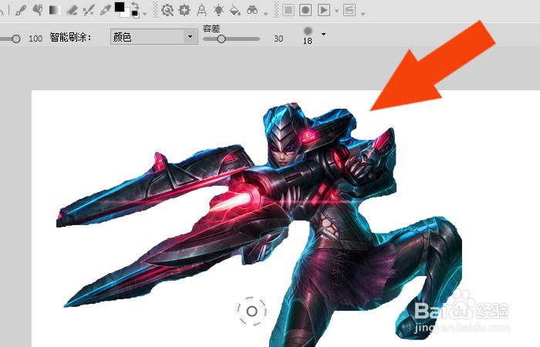Click the 容差 tolerance slider handle
This screenshot has height=347, width=540.
point(221,39)
